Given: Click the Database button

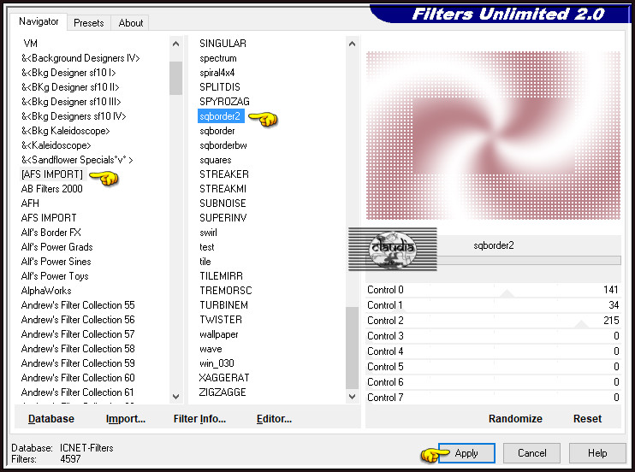Looking at the screenshot, I should coord(51,419).
